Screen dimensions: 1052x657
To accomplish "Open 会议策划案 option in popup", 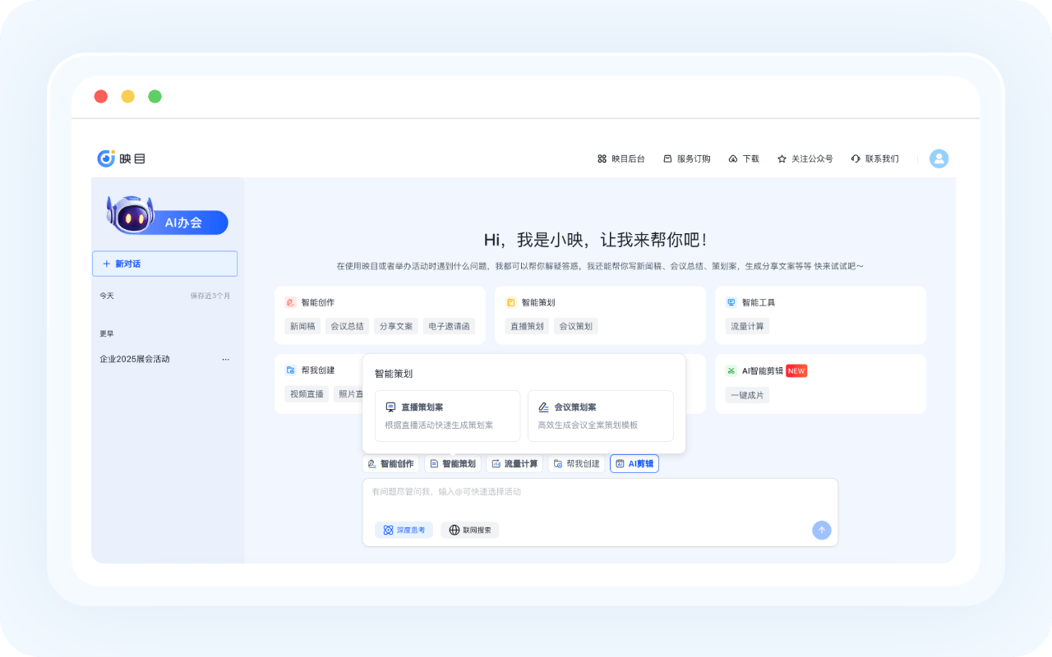I will point(600,416).
